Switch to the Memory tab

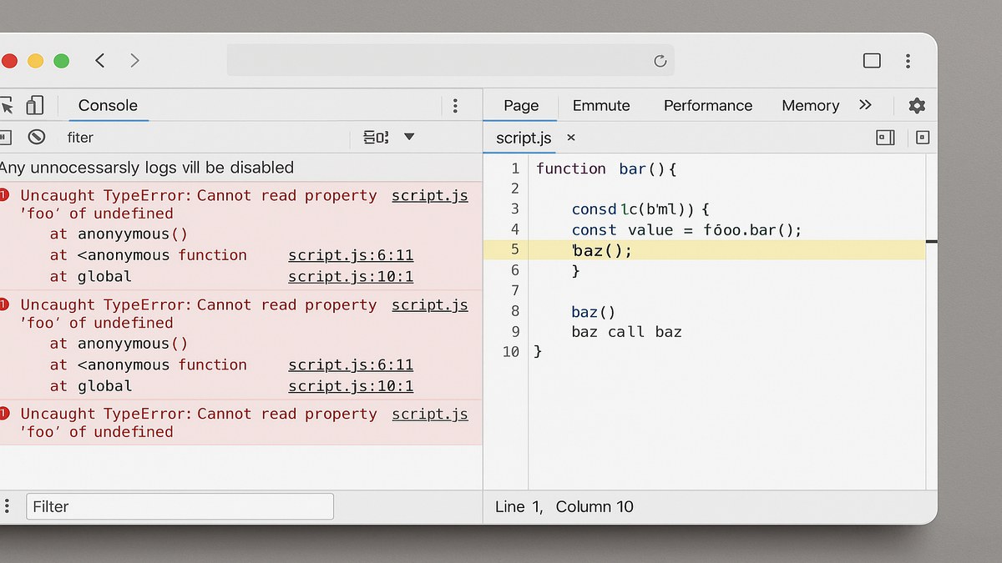810,105
